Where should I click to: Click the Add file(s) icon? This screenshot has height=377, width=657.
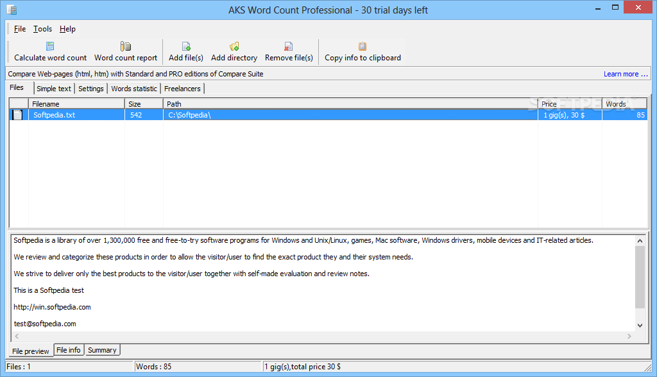(186, 46)
